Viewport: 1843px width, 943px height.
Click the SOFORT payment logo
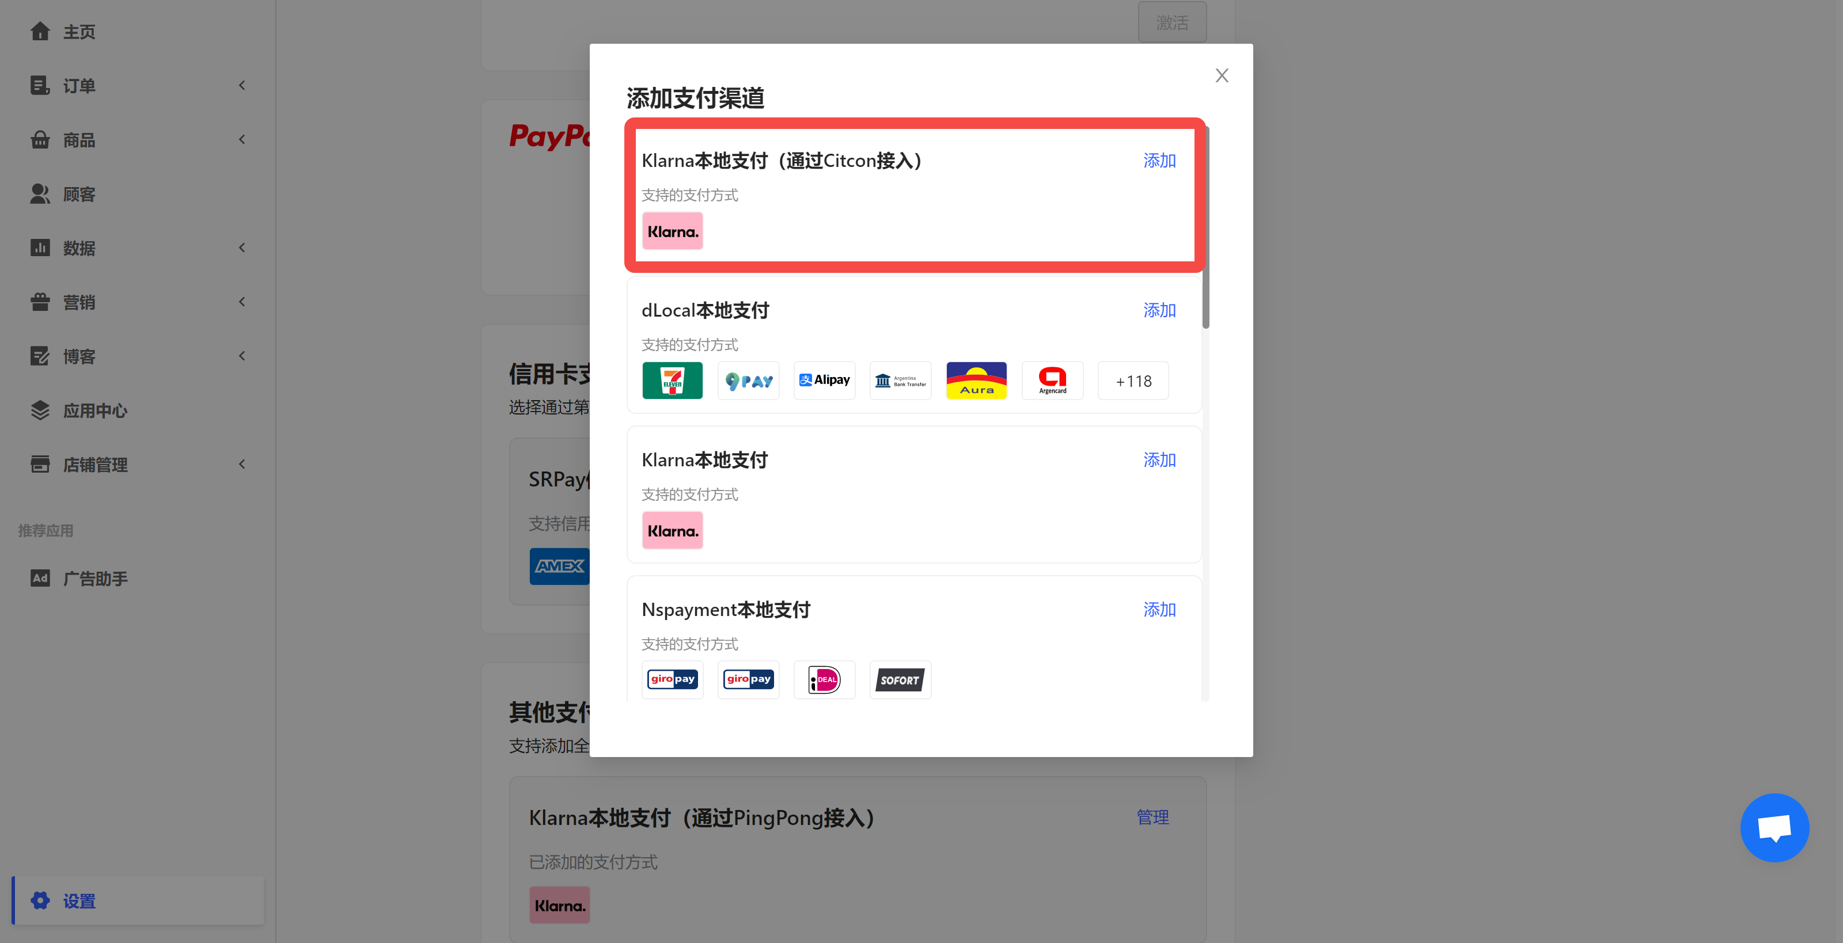tap(900, 680)
